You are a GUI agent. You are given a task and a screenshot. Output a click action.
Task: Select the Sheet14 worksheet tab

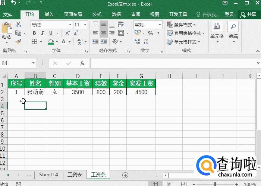[48, 174]
